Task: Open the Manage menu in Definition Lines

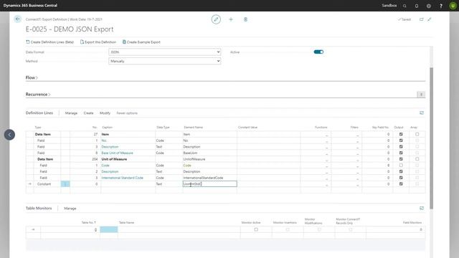Action: coord(71,113)
